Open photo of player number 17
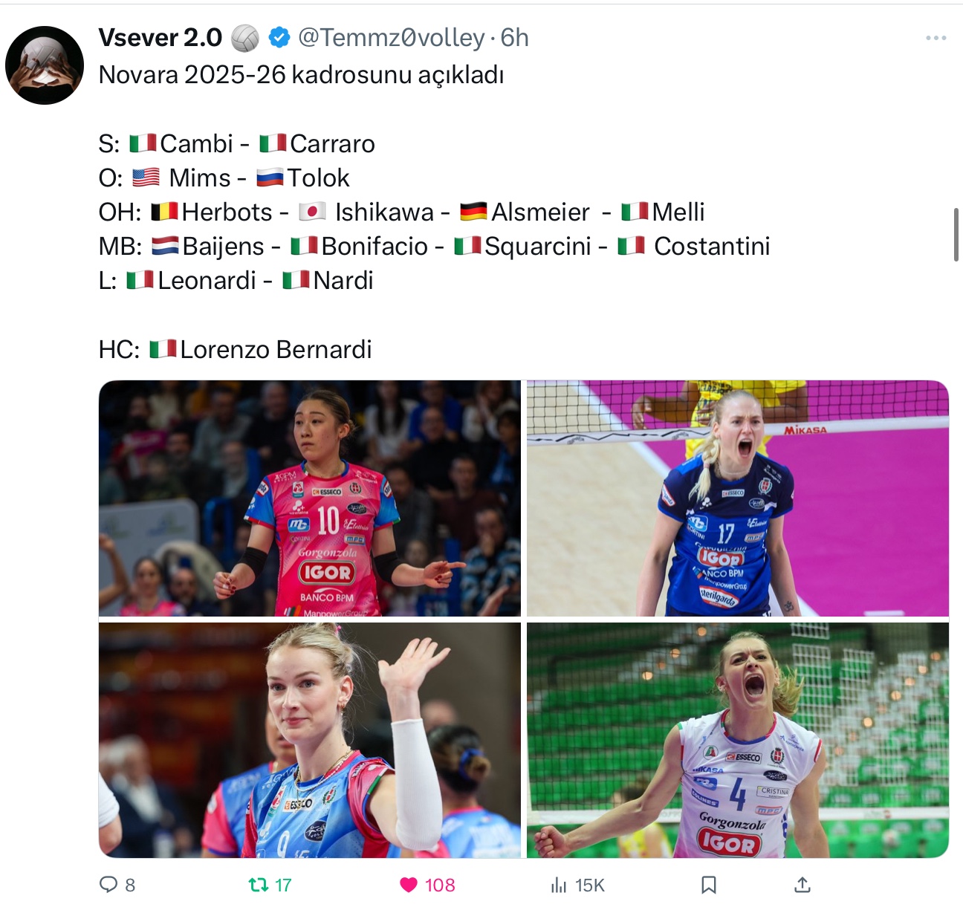The width and height of the screenshot is (963, 910). point(738,498)
